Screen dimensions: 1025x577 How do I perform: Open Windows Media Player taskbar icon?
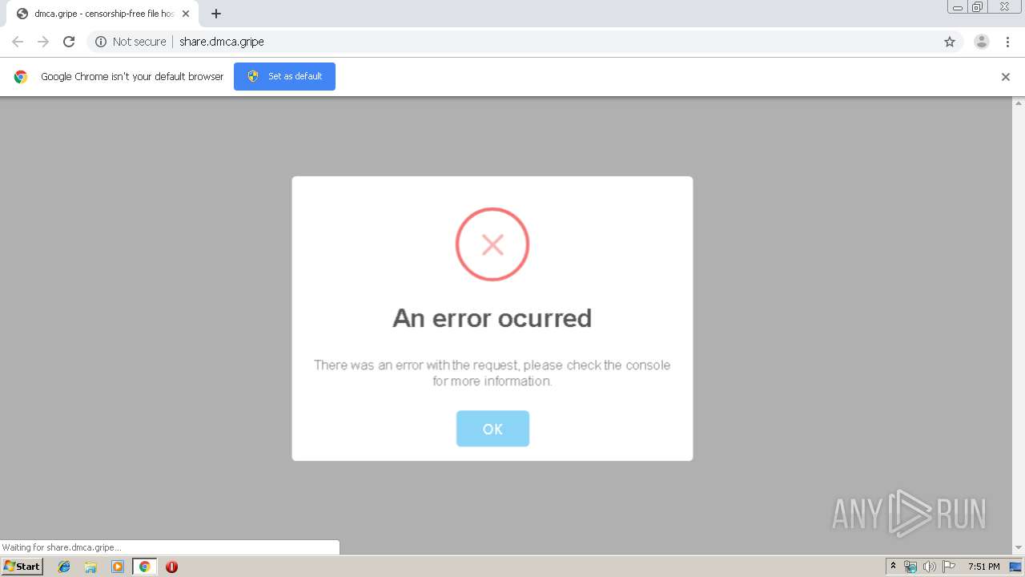click(118, 567)
